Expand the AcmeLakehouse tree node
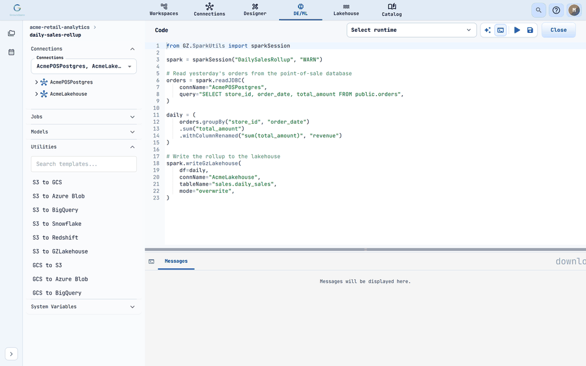Image resolution: width=586 pixels, height=366 pixels. pyautogui.click(x=36, y=94)
